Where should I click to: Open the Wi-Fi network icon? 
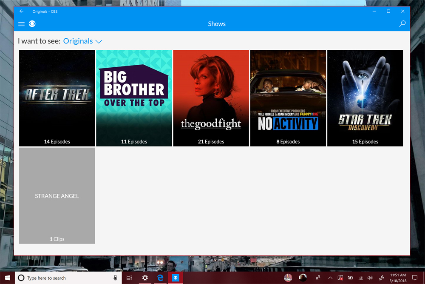[360, 278]
